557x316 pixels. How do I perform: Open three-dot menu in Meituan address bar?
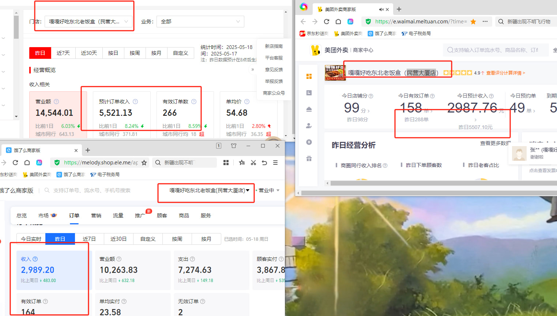pyautogui.click(x=485, y=22)
